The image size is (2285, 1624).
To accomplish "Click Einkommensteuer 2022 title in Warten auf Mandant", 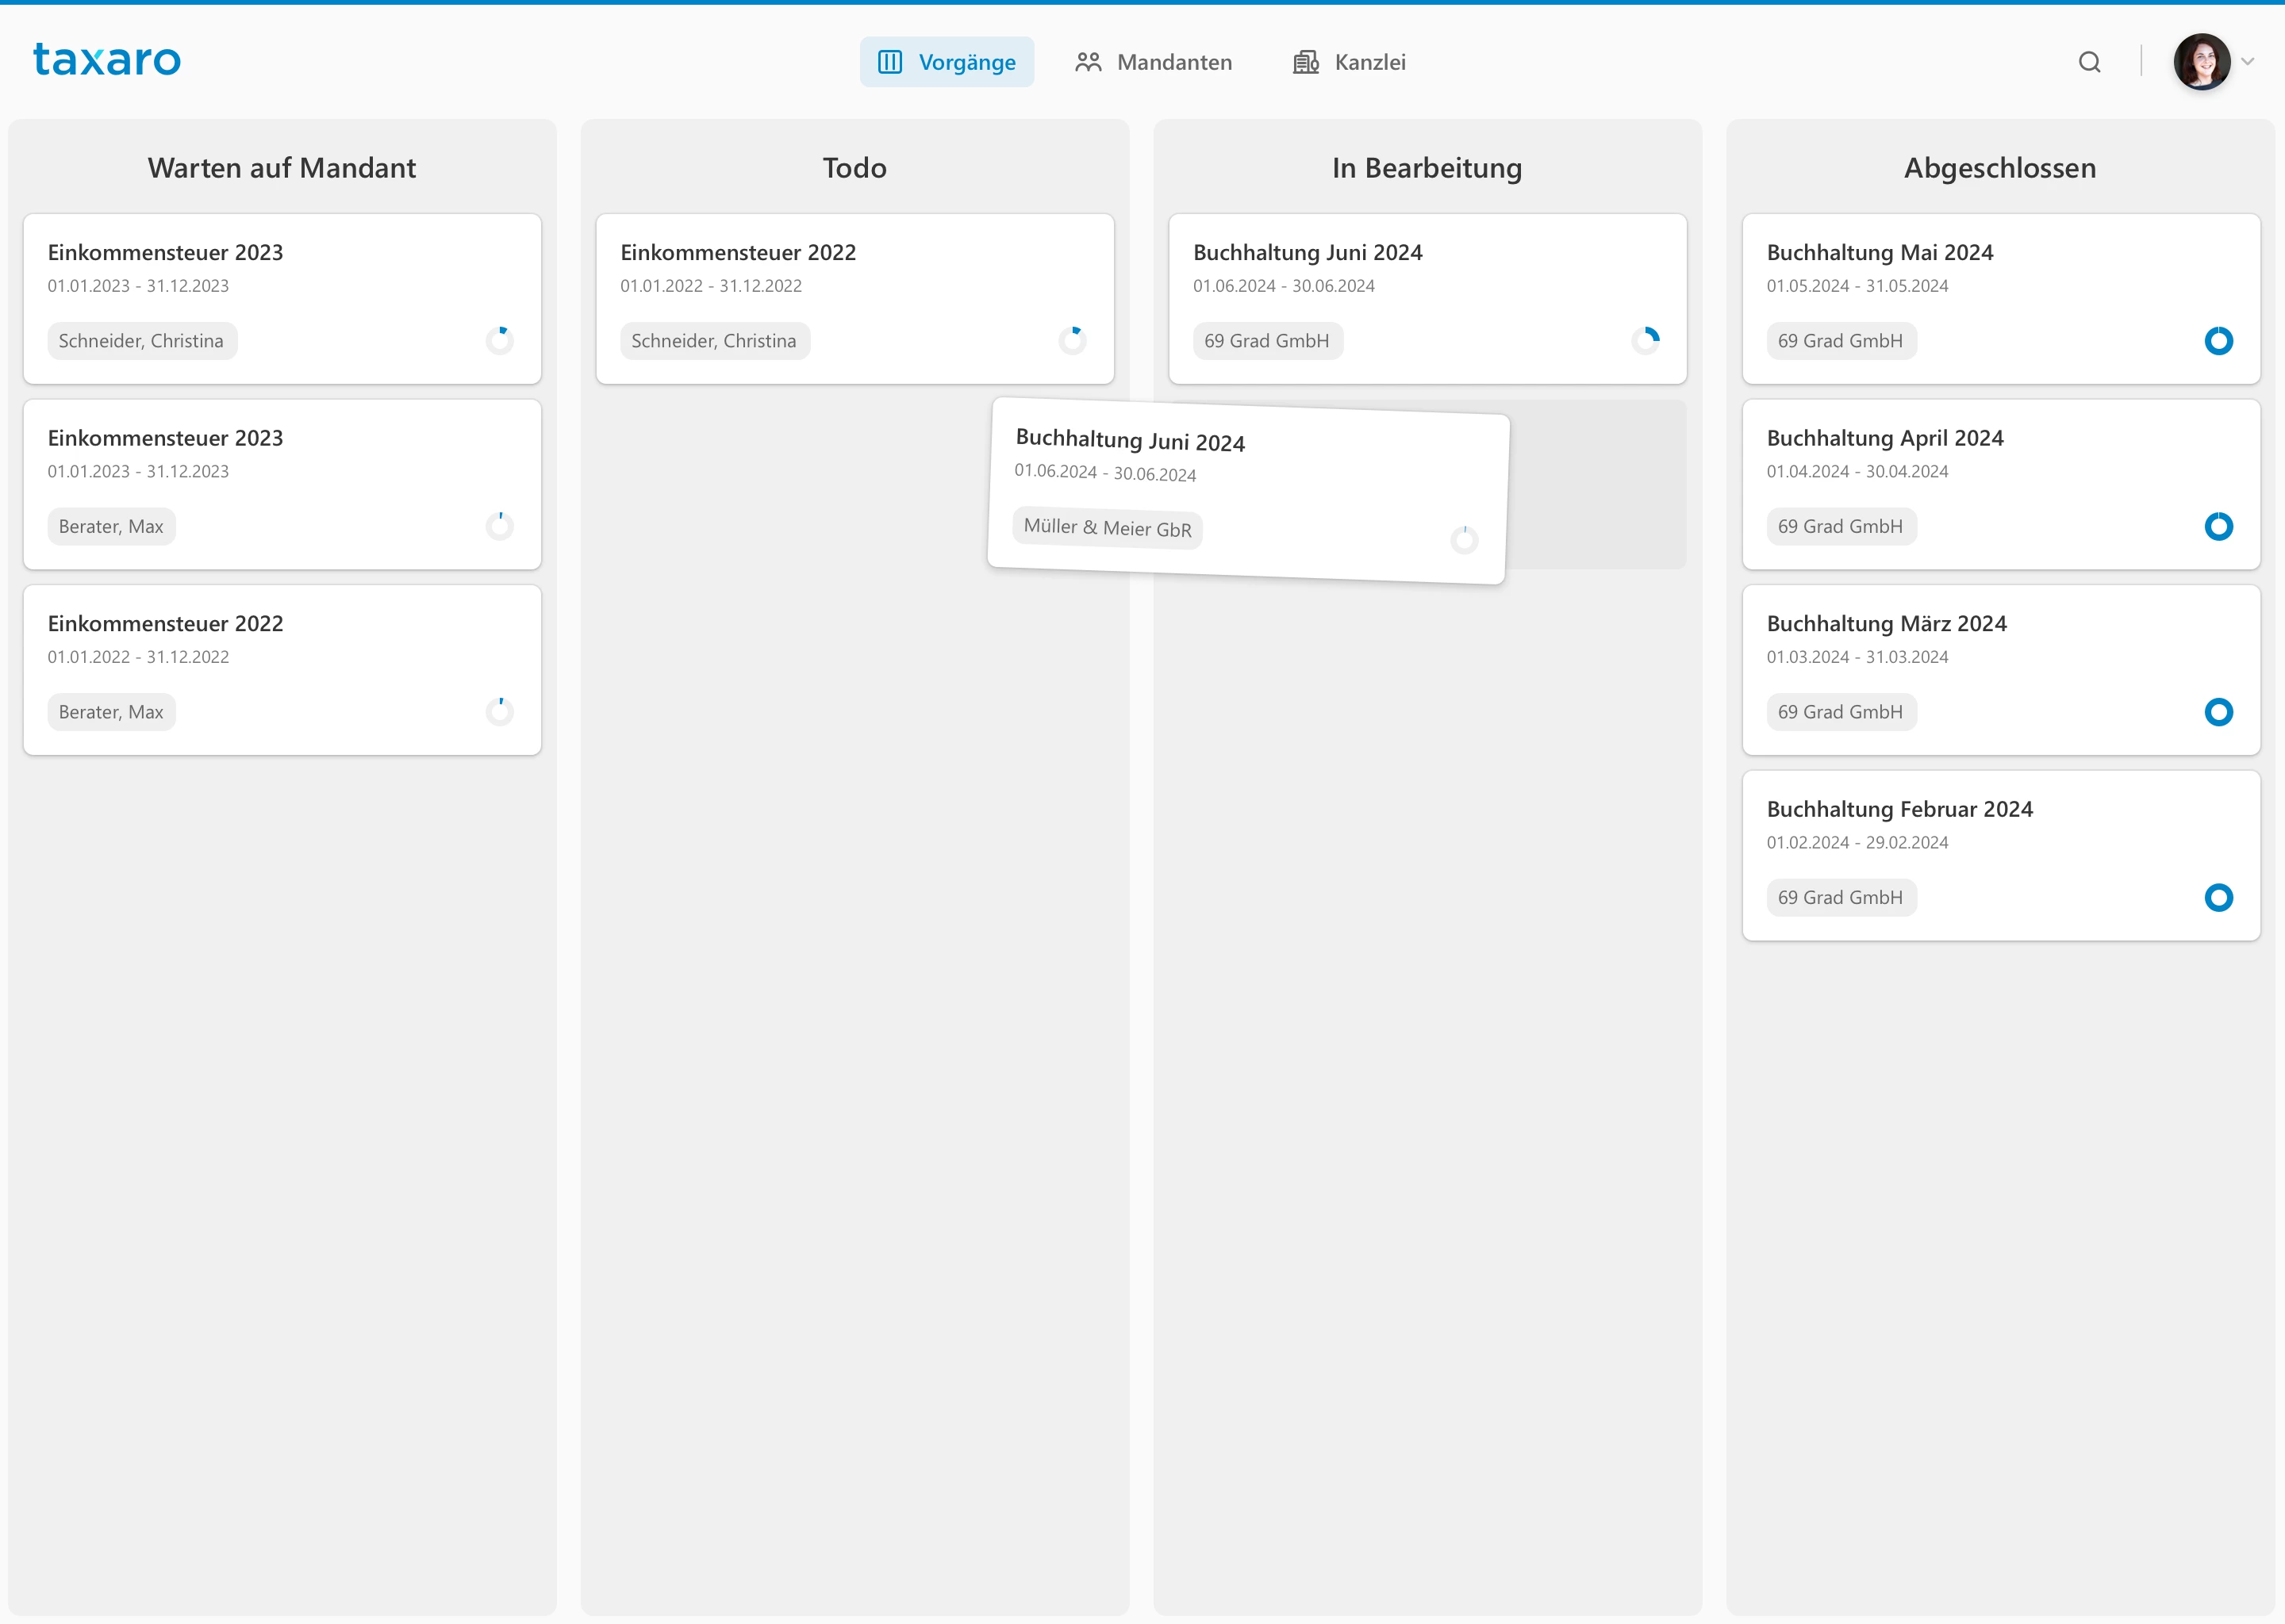I will [165, 623].
